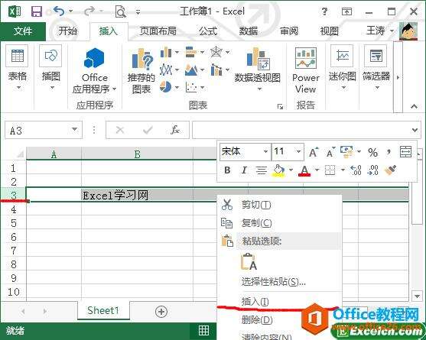Click the 数据透视图 PivotChart icon
Screen dimensions: 426x340
pyautogui.click(x=258, y=59)
